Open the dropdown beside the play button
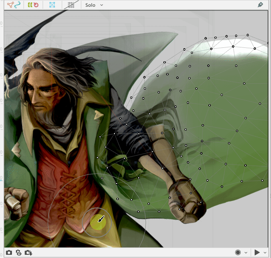Screen dimensions: 271x258 click(x=265, y=253)
